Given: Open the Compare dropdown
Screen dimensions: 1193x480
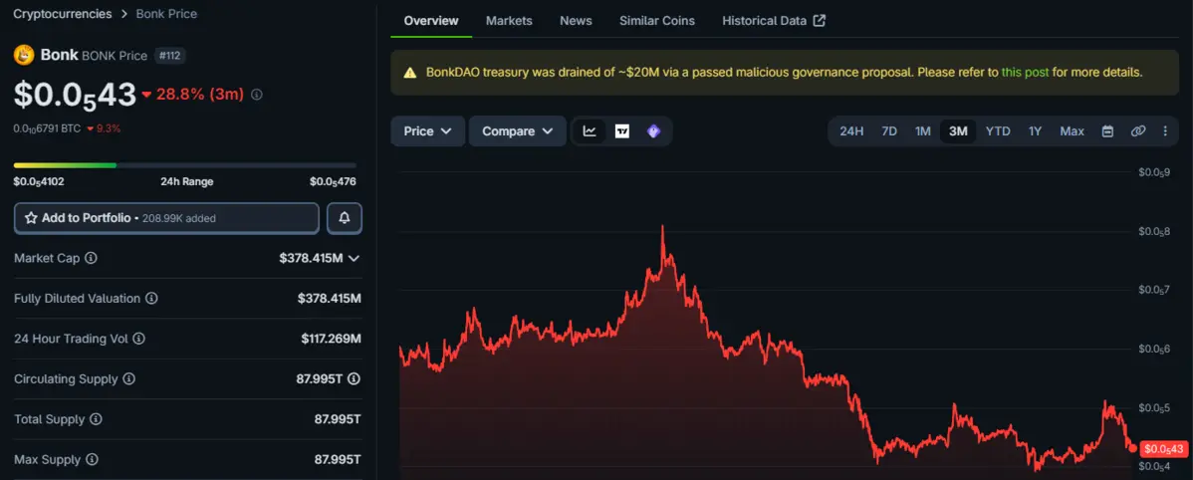Looking at the screenshot, I should pyautogui.click(x=518, y=130).
